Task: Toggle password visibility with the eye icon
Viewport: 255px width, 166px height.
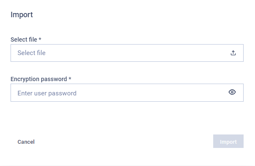Action: coord(232,92)
